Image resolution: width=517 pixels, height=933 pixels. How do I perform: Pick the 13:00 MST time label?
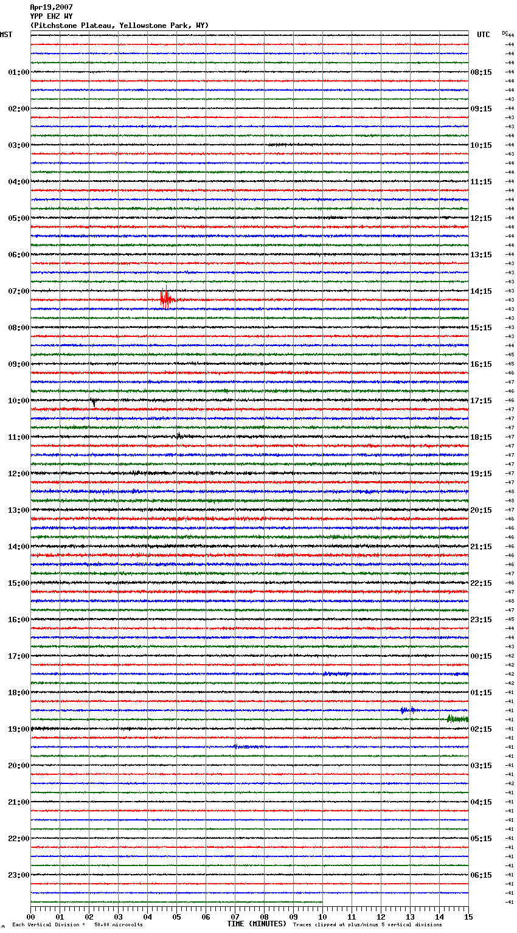tap(19, 510)
